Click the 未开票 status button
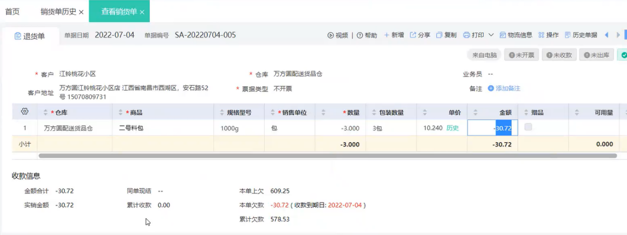The image size is (627, 235). [521, 55]
